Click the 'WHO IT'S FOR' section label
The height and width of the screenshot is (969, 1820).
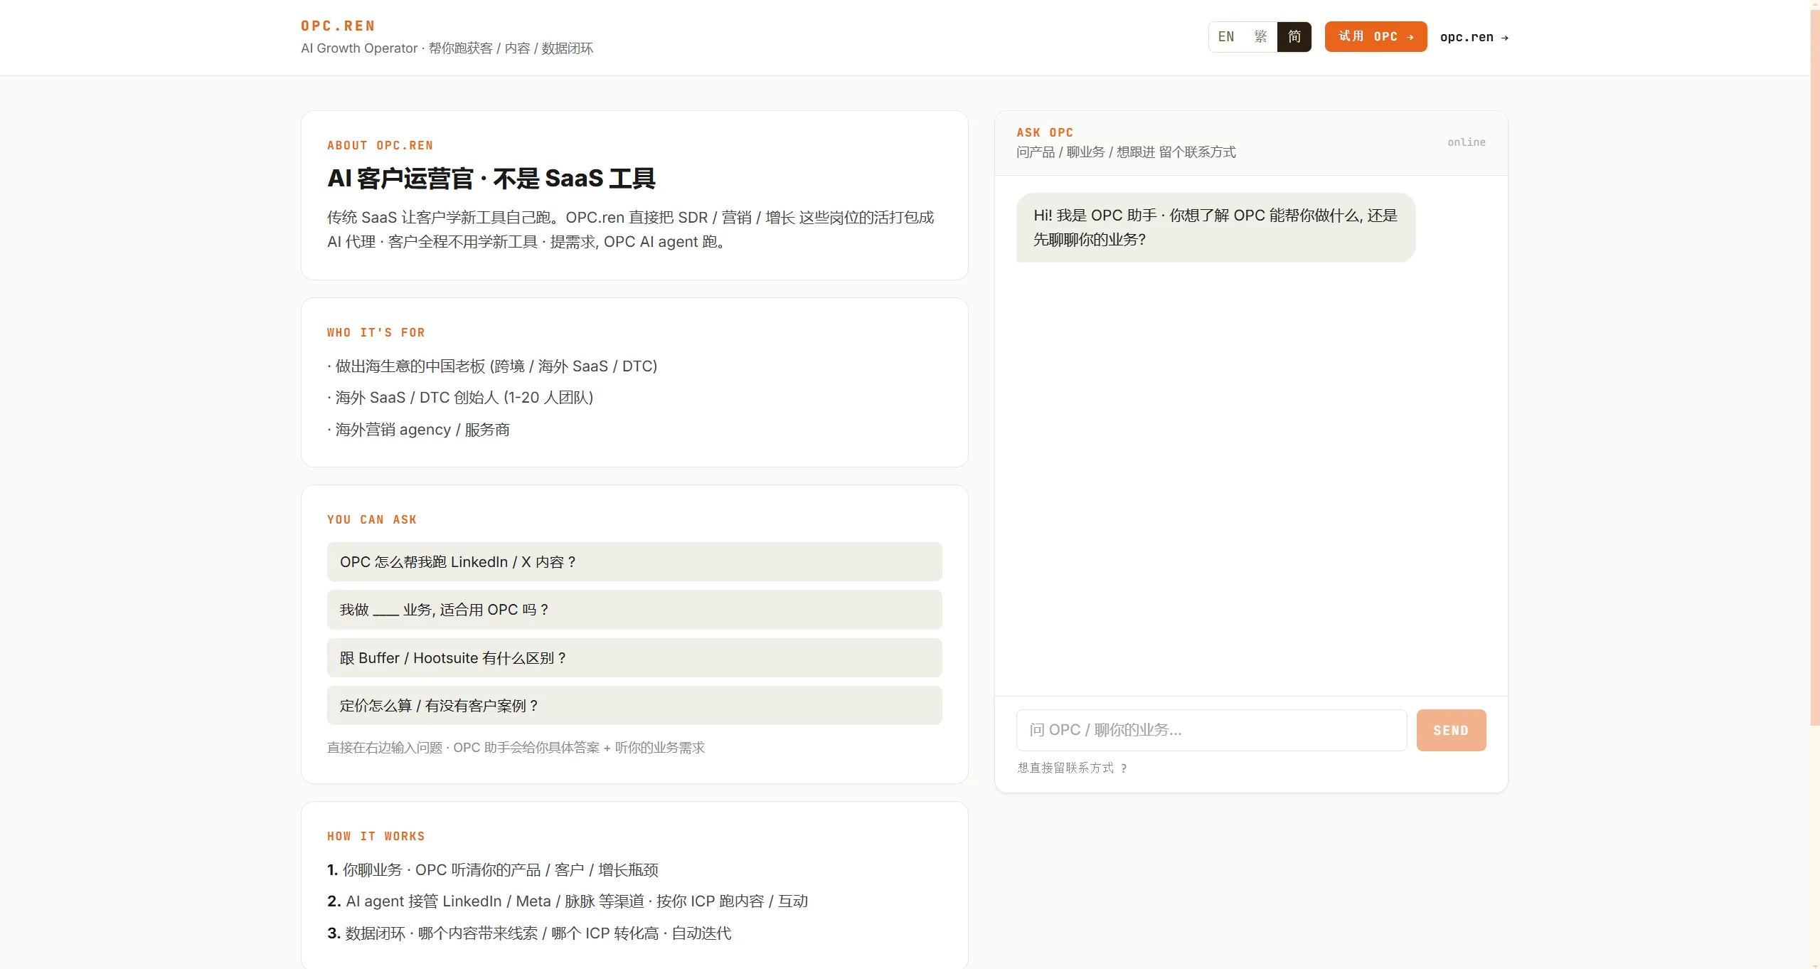tap(376, 333)
